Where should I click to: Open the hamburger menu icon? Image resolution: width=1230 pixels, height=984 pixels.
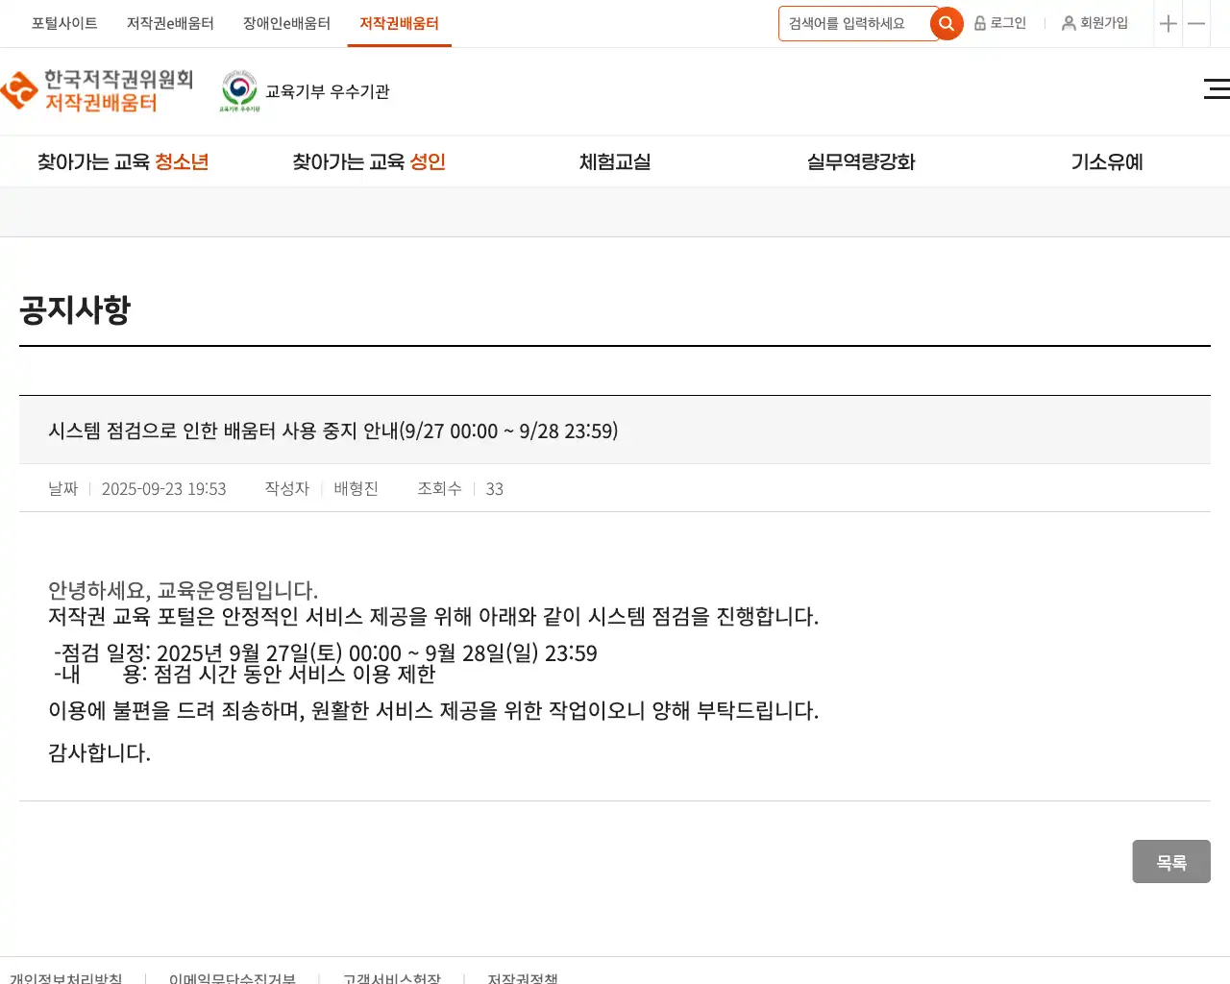click(x=1216, y=89)
